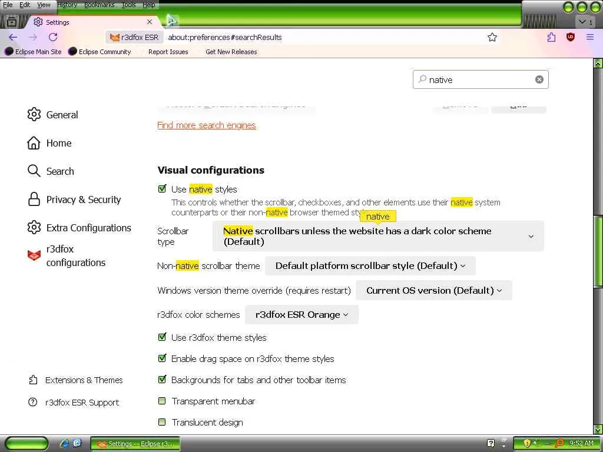Reload the page with the refresh icon
The image size is (603, 452).
[53, 37]
